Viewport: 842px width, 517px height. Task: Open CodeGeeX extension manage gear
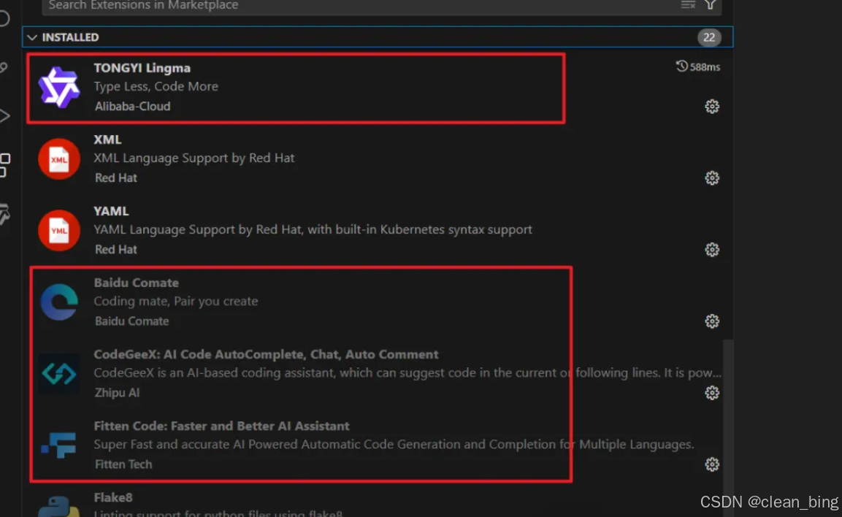tap(711, 392)
